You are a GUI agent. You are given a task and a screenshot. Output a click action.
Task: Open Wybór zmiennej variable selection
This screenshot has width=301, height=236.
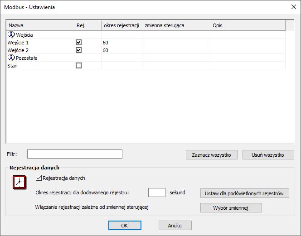coord(231,208)
